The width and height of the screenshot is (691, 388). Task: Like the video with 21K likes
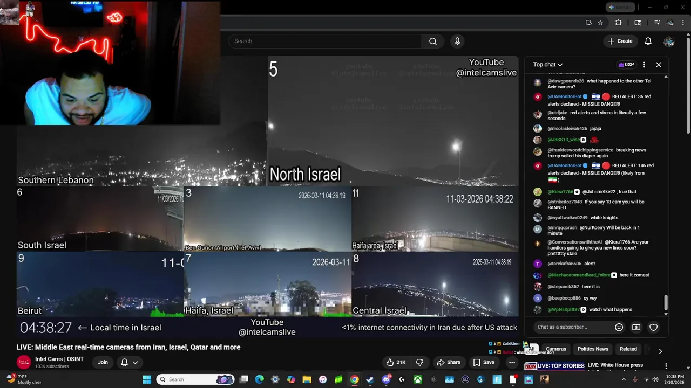[396, 362]
